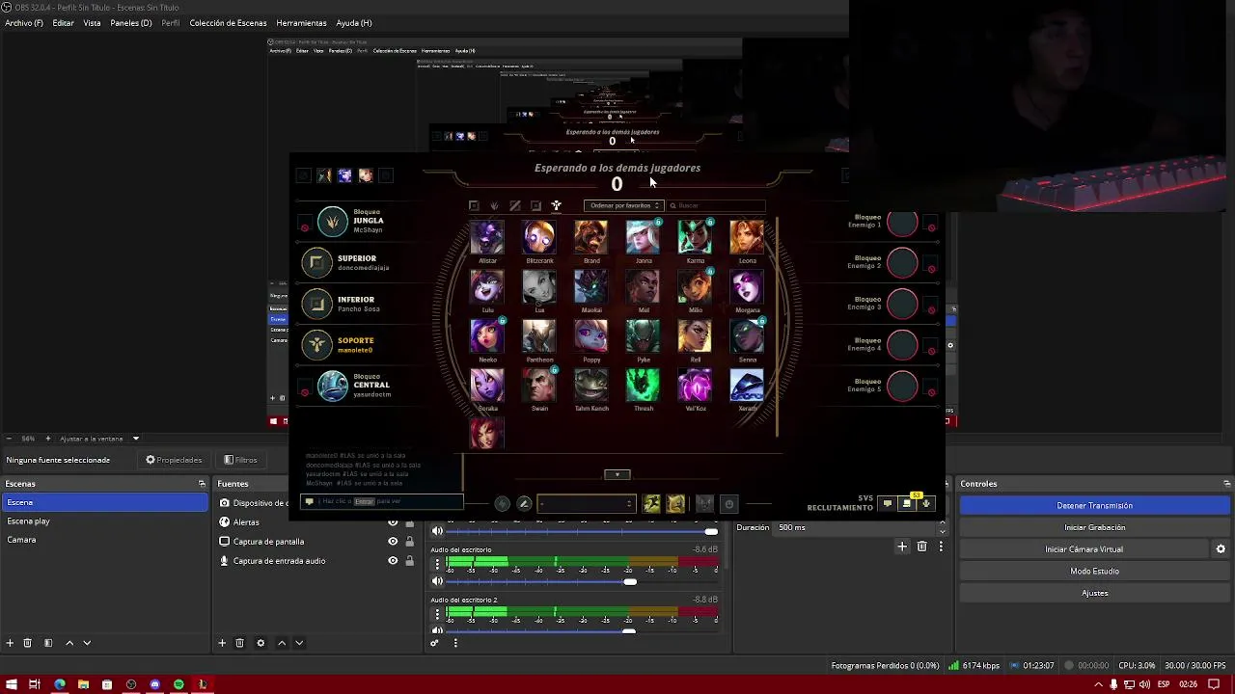
Task: Filter champions by bottom lane icon
Action: pos(535,205)
